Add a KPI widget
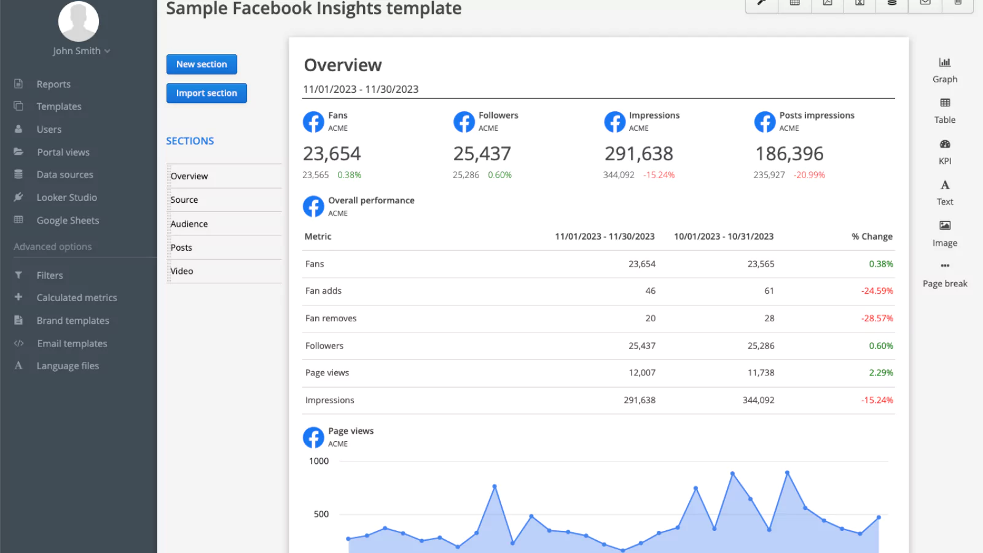 pos(945,152)
